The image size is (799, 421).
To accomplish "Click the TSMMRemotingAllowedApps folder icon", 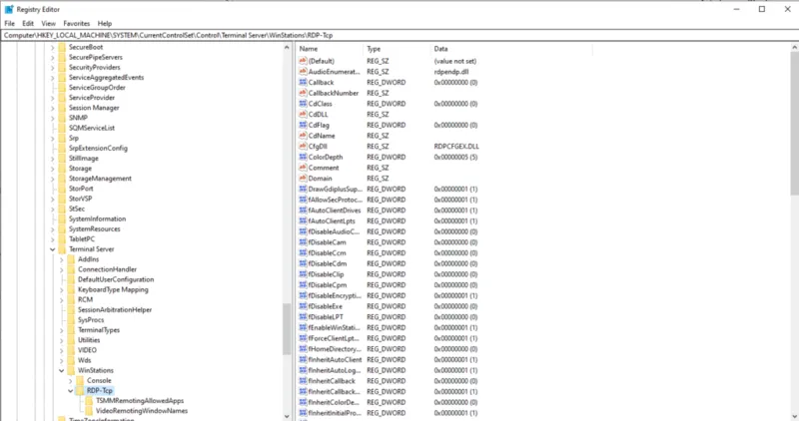I will click(89, 401).
